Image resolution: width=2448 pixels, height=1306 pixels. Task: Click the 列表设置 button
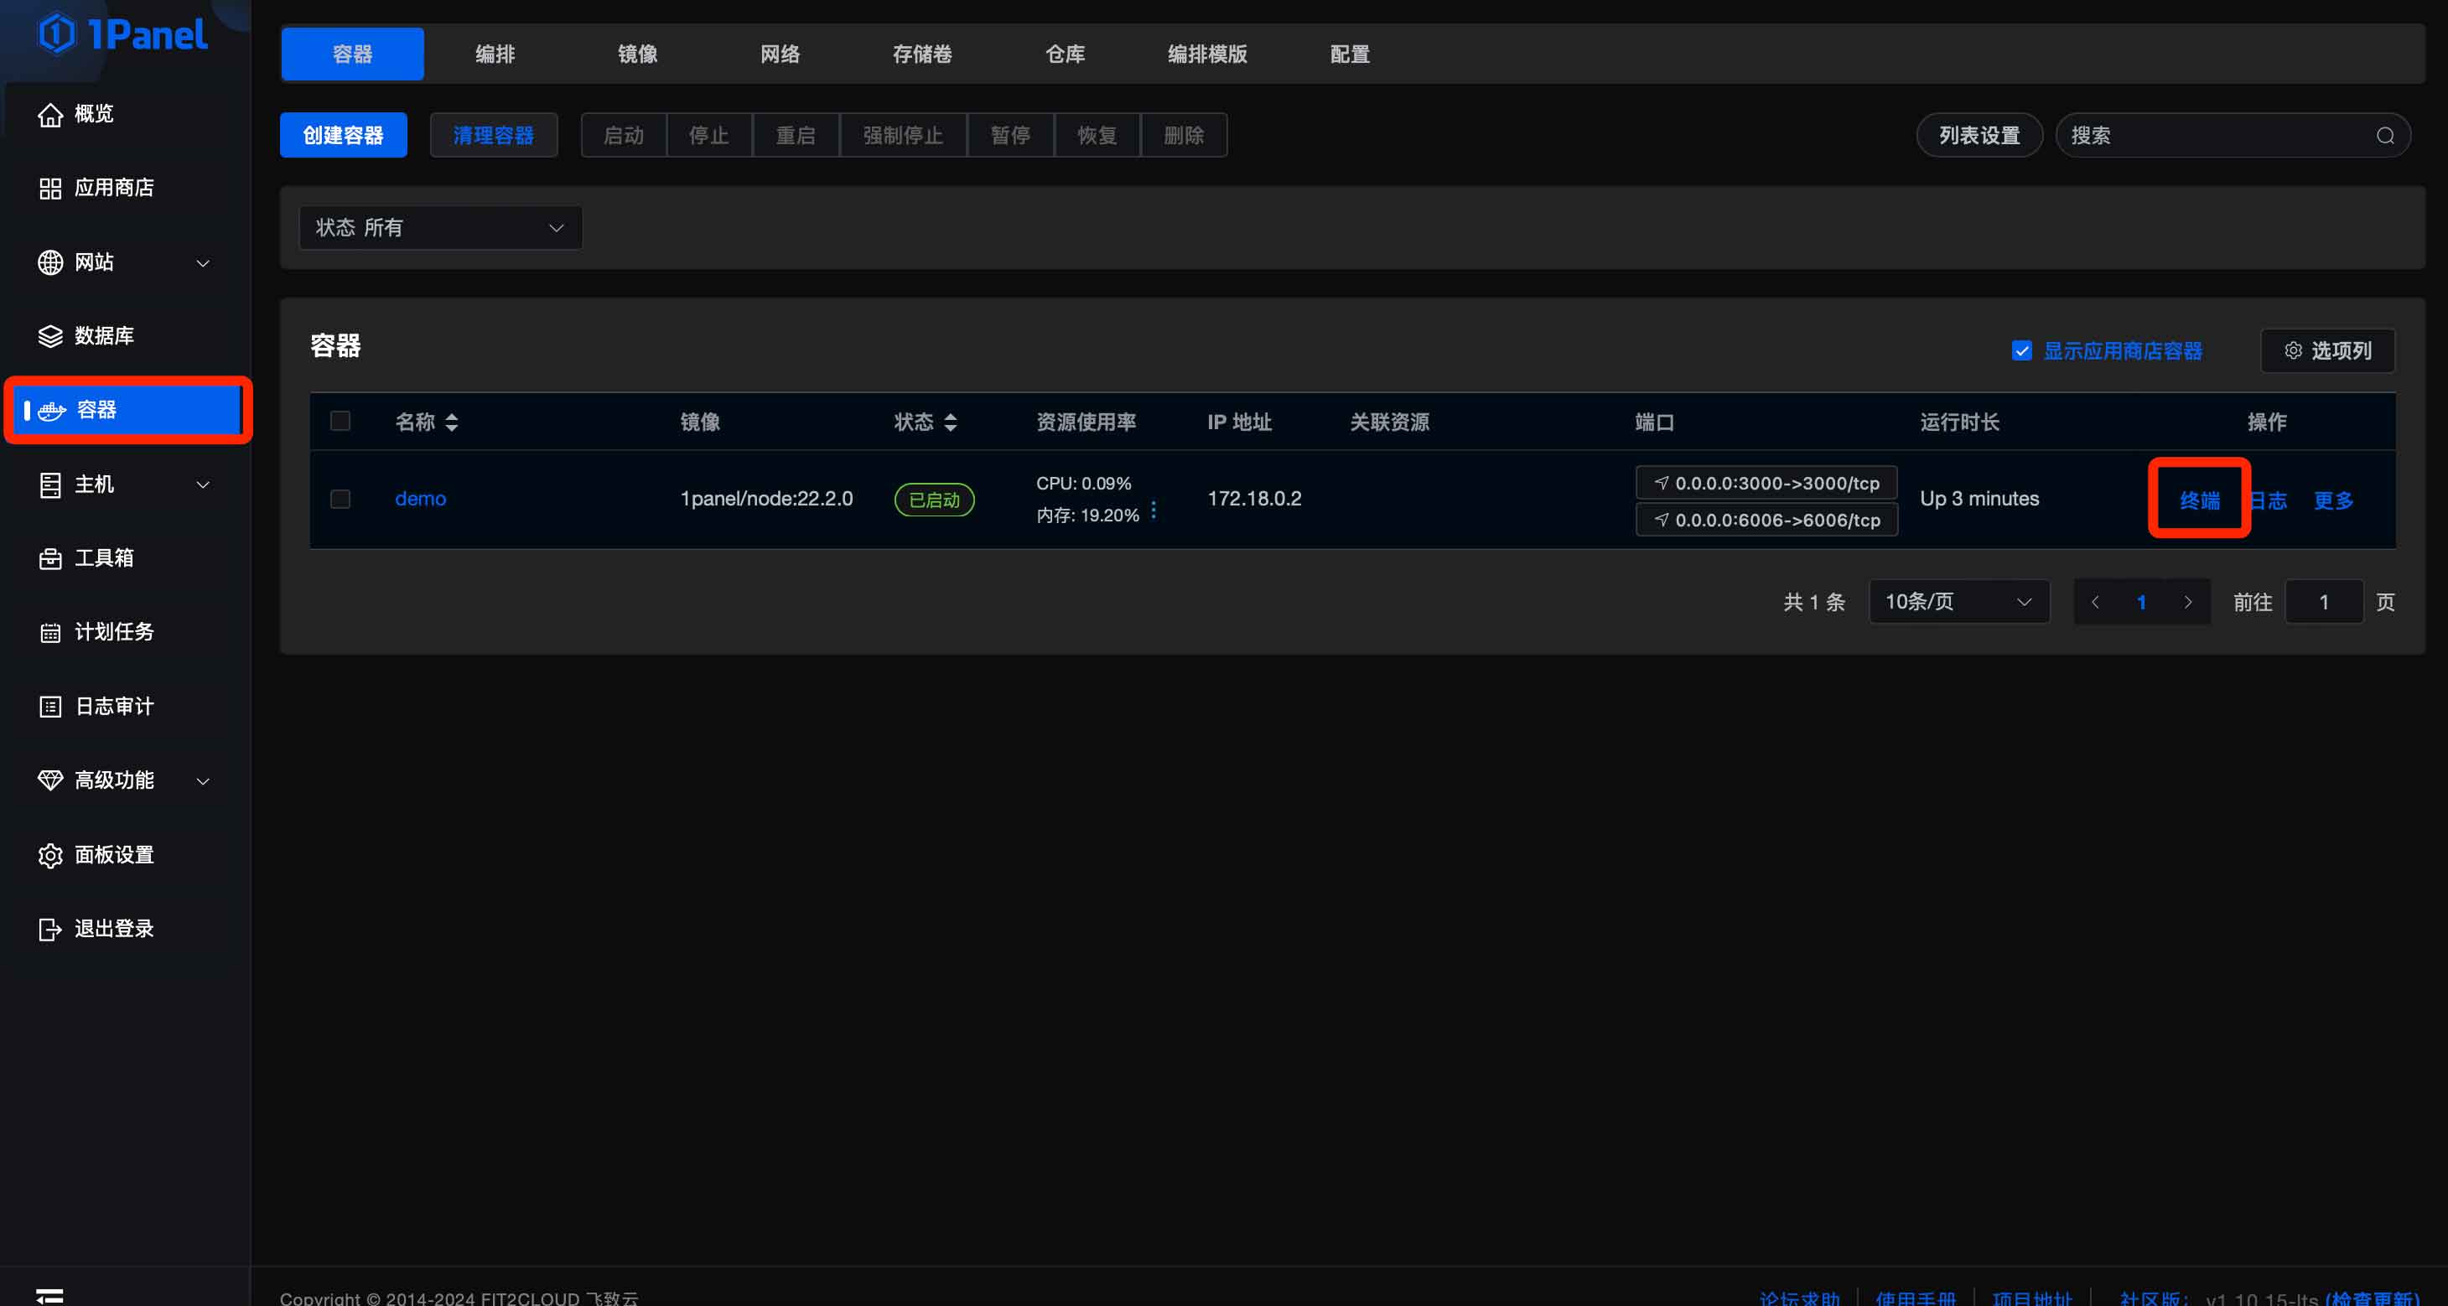[x=1979, y=135]
